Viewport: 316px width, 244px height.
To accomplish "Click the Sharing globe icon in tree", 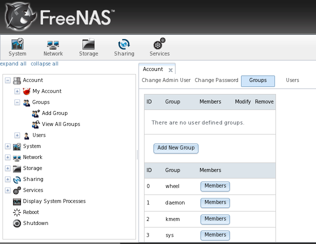I will tap(17, 179).
